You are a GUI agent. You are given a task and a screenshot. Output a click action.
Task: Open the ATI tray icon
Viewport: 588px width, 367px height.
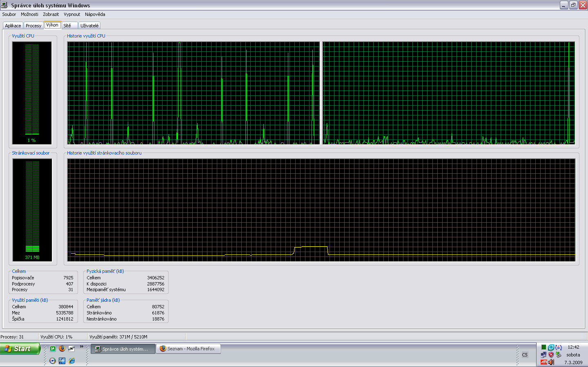point(543,362)
